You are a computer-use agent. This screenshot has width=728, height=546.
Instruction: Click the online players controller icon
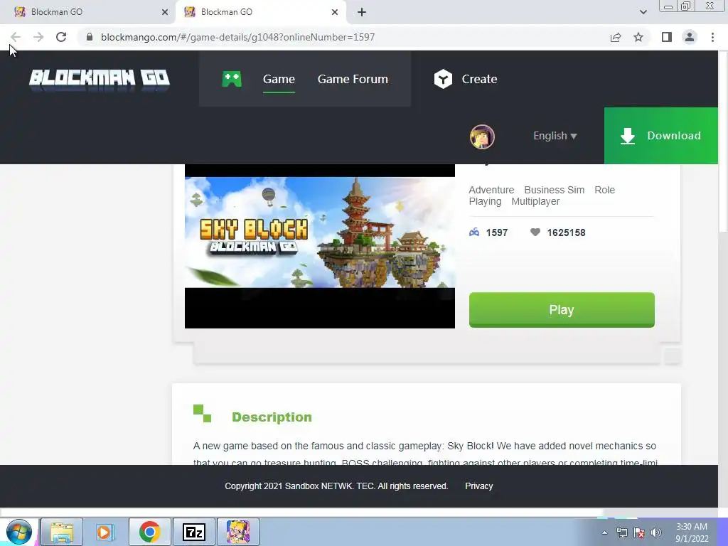[474, 232]
